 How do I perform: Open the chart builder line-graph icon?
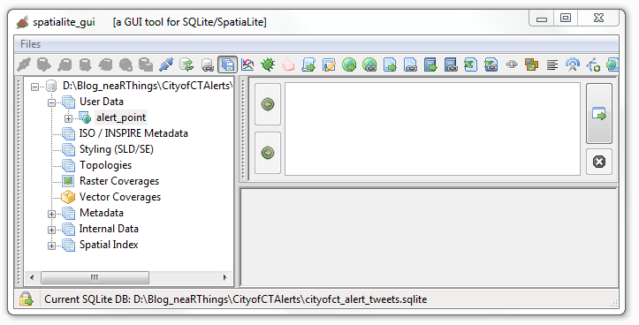click(247, 64)
